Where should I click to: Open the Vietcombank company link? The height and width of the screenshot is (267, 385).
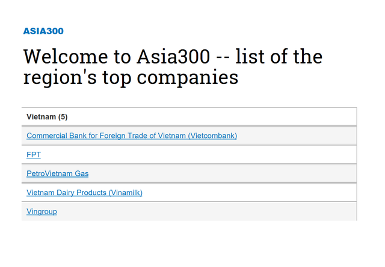tap(132, 136)
